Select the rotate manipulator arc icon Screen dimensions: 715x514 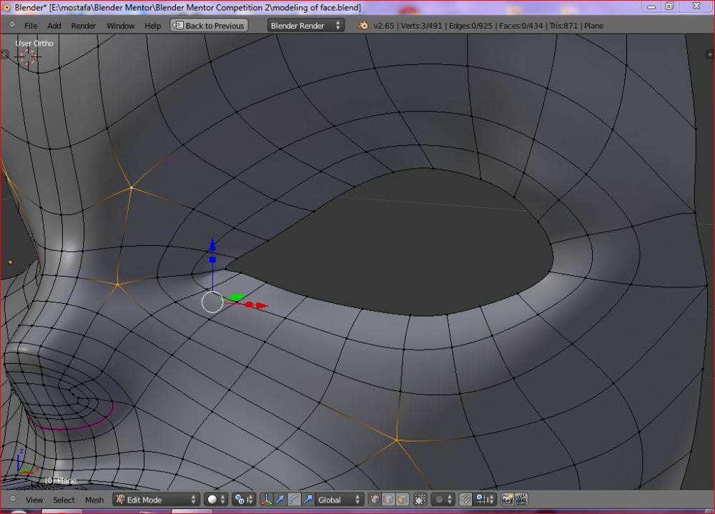coord(293,500)
